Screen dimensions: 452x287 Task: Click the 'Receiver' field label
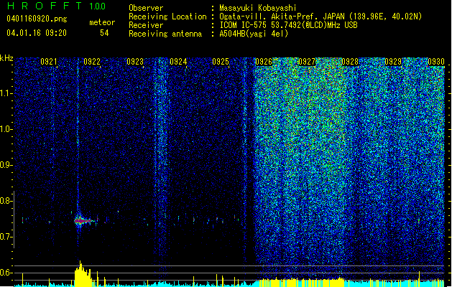tap(146, 25)
